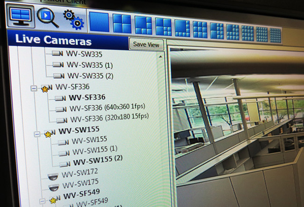
Task: Select the 2x2 four-pane layout
Action: 122,23
